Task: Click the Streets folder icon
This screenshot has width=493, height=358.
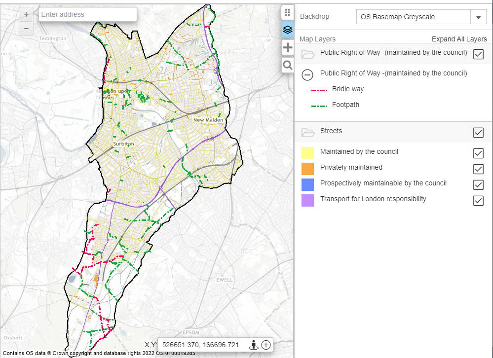Action: [308, 132]
